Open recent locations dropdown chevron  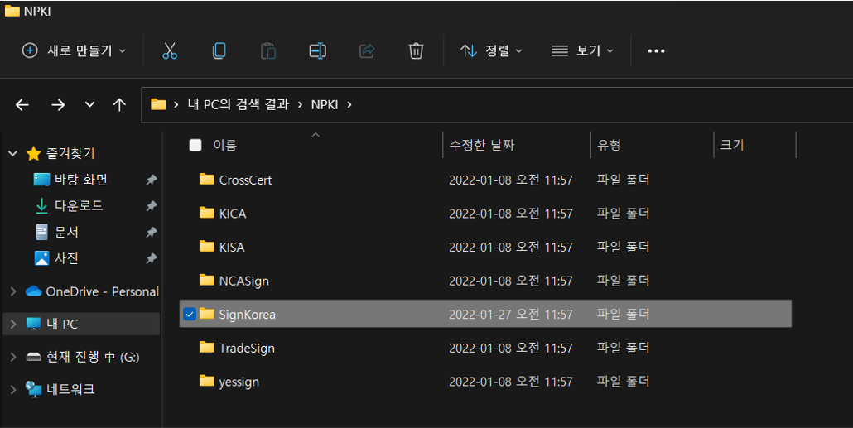click(89, 105)
